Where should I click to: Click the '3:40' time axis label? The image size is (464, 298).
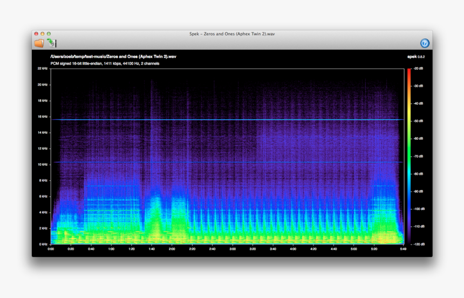point(273,249)
